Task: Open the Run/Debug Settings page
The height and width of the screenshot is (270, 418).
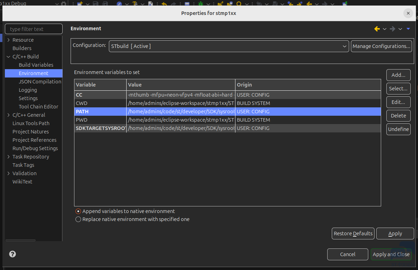Action: tap(35, 148)
